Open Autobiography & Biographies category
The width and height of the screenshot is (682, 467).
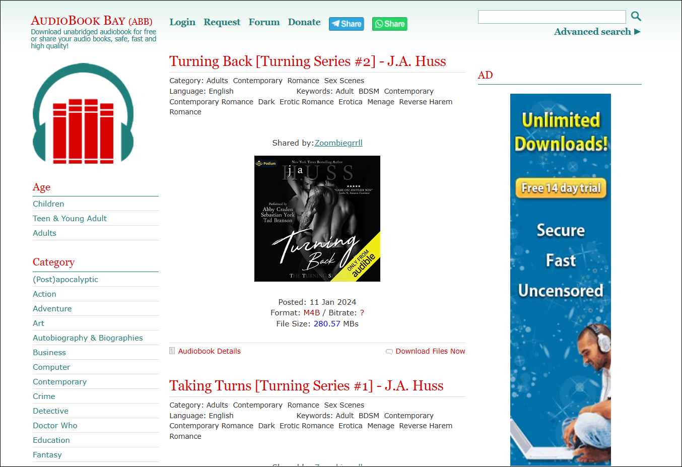[88, 338]
